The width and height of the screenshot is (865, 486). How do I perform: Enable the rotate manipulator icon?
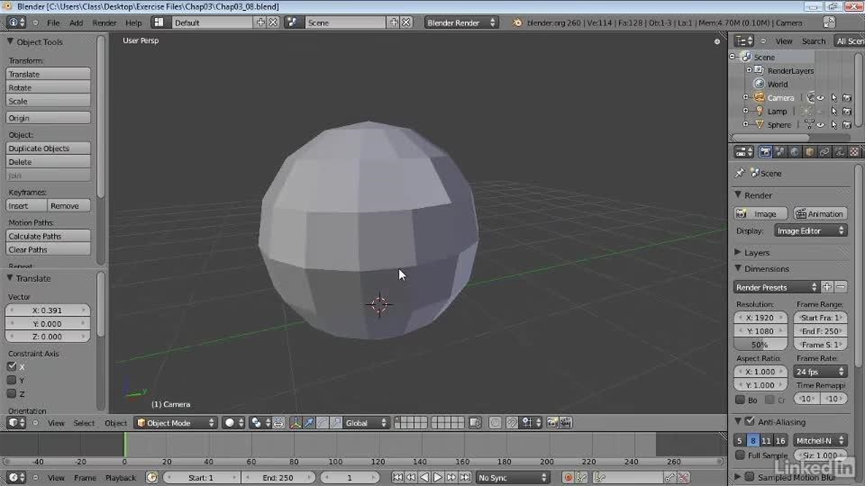322,423
